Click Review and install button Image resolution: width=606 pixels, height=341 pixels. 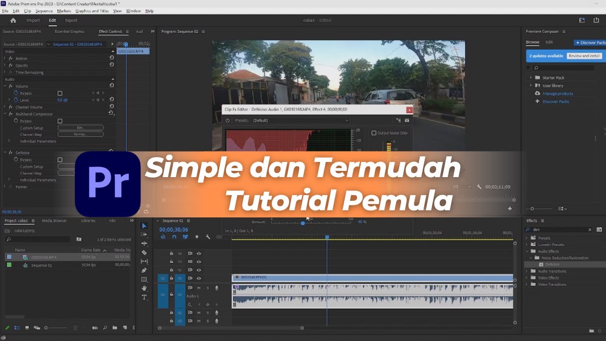(584, 56)
